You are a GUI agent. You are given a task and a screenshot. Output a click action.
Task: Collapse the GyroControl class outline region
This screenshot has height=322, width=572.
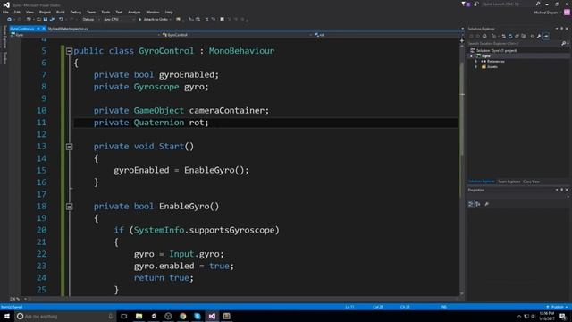(x=70, y=51)
